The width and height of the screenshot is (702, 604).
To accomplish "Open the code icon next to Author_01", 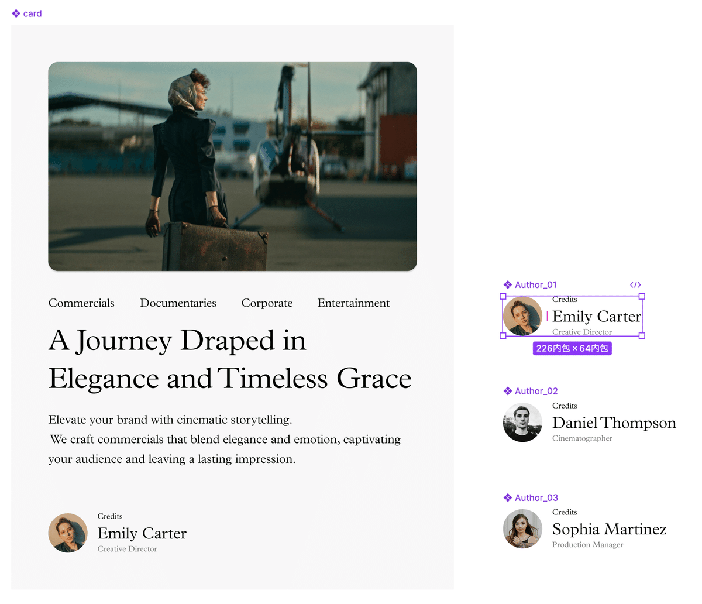I will (x=635, y=285).
